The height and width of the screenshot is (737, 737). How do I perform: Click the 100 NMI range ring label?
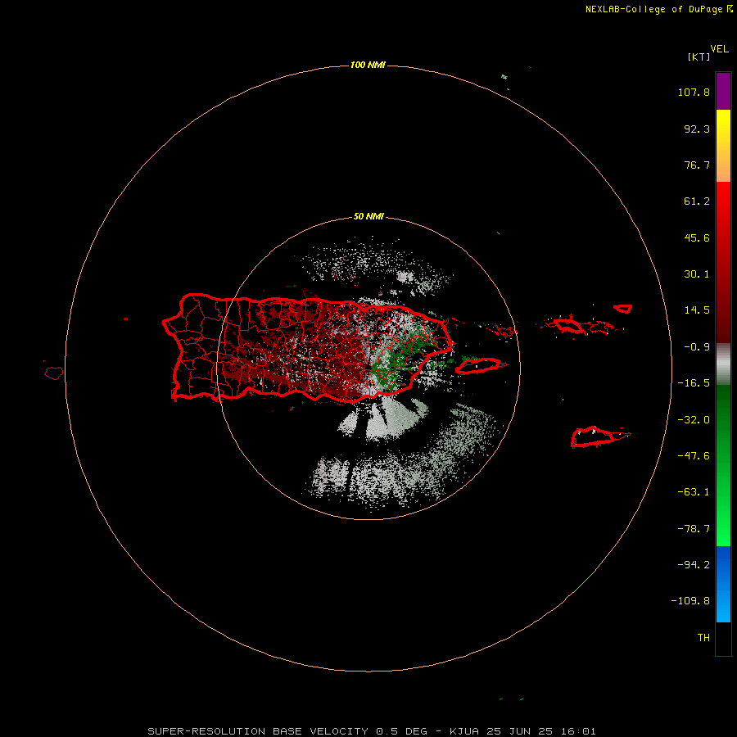coord(368,65)
